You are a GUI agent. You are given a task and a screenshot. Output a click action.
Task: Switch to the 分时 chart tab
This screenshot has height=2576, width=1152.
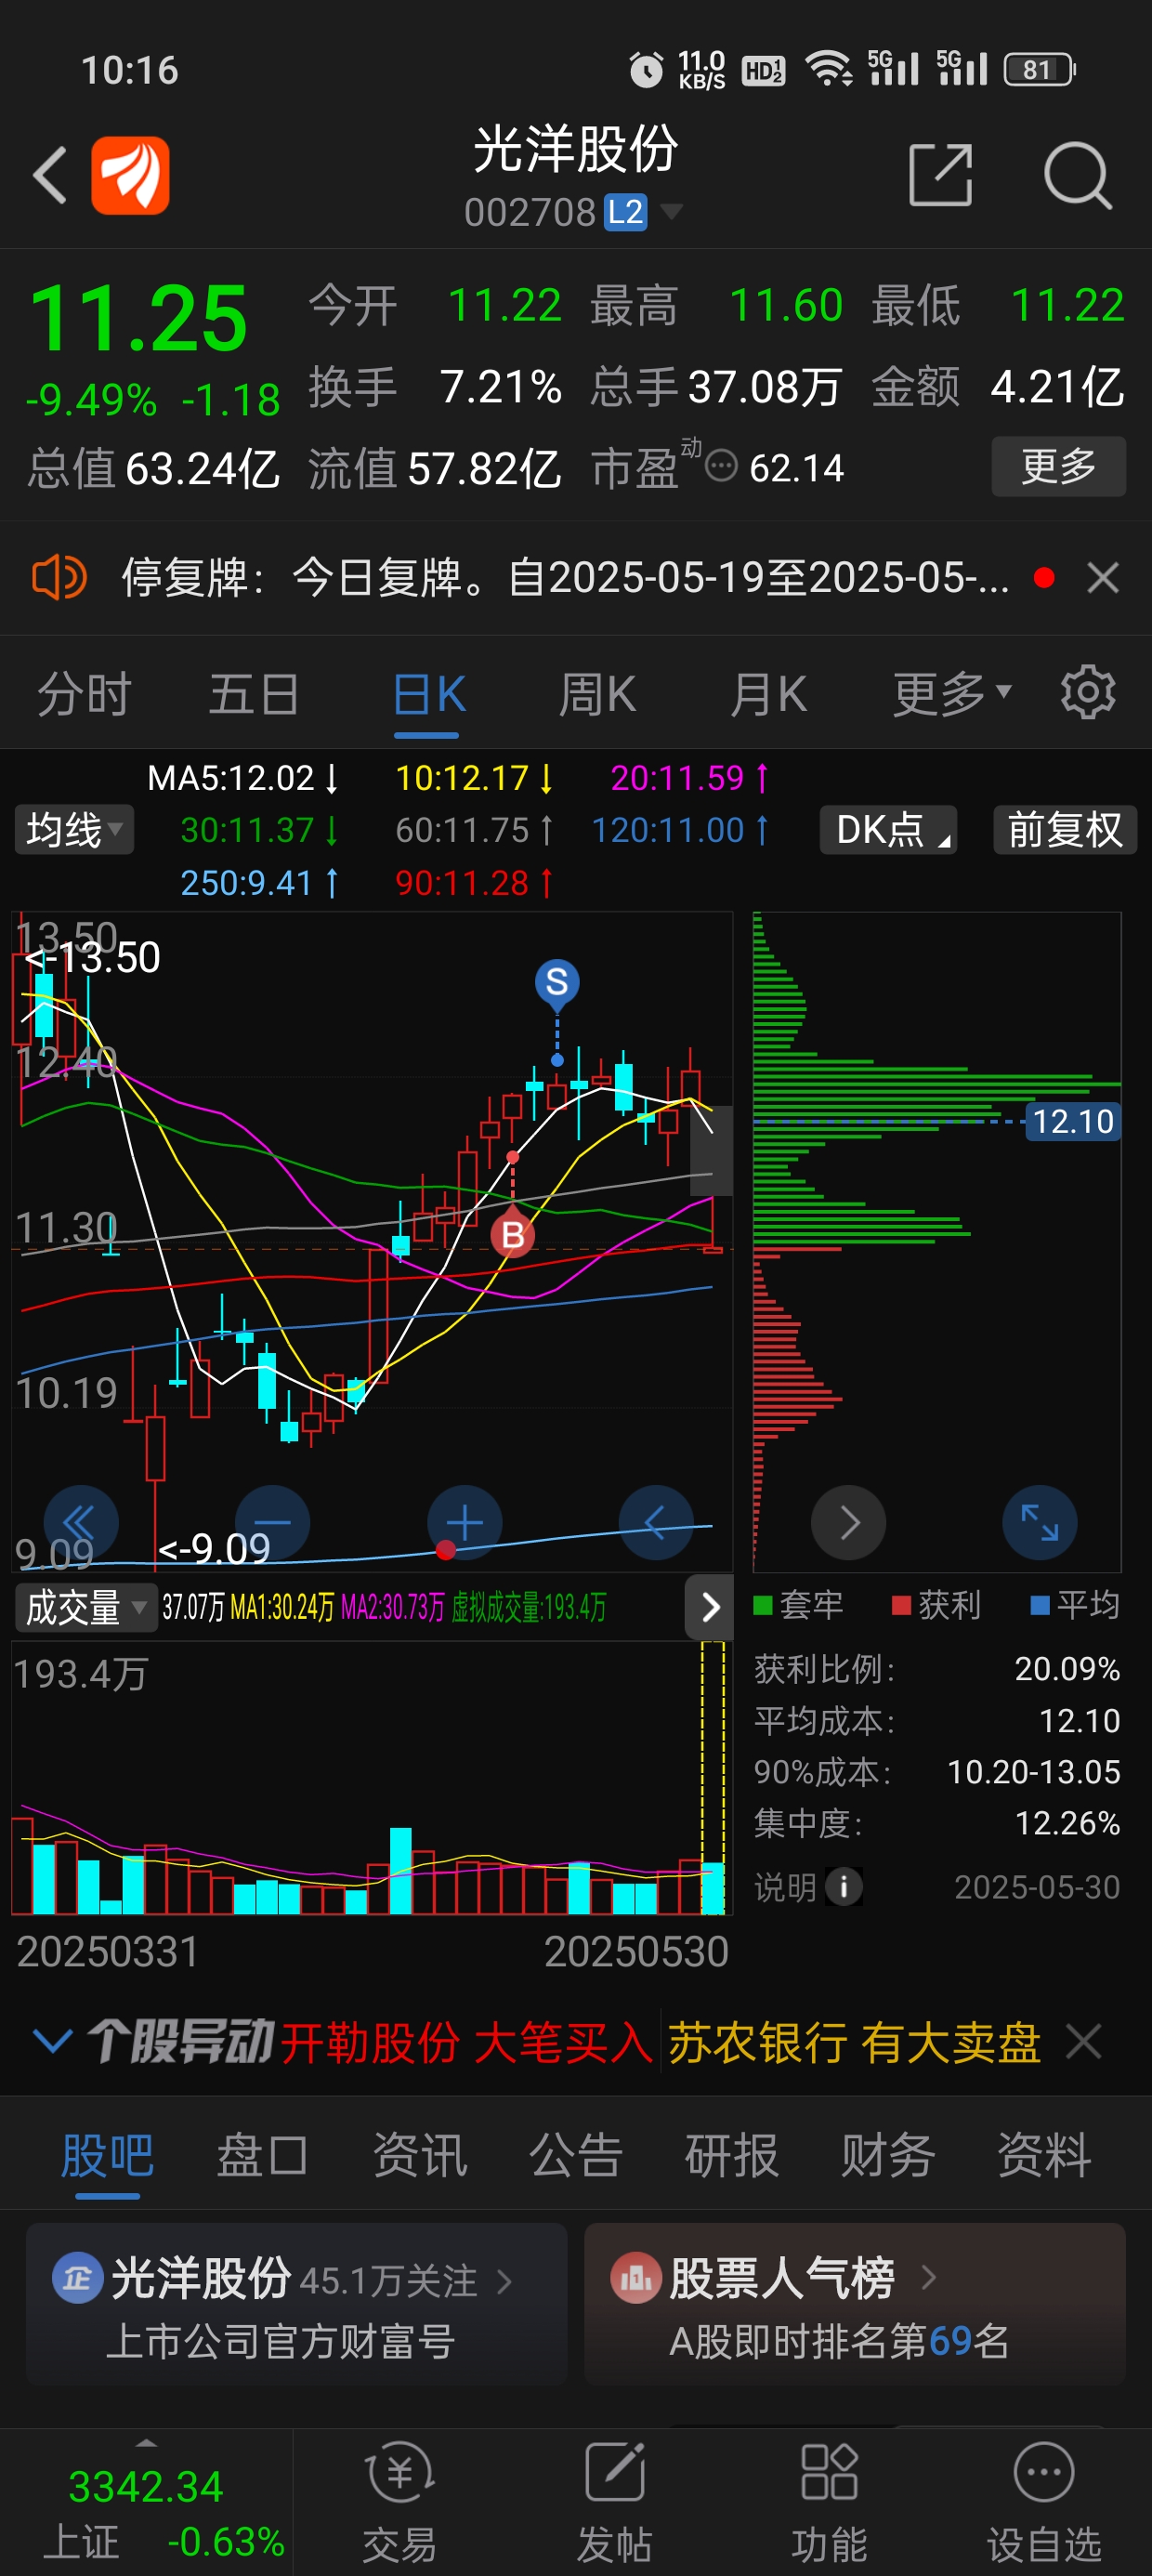84,694
